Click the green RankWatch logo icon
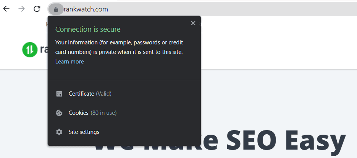 (29, 50)
